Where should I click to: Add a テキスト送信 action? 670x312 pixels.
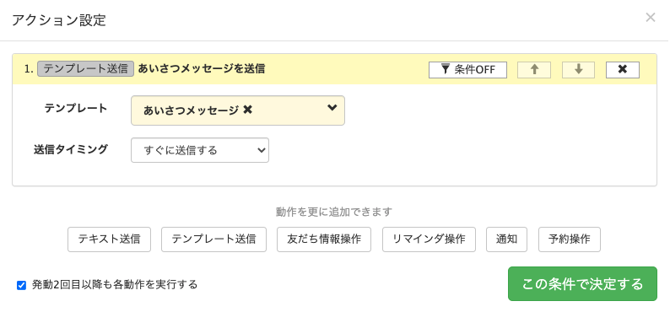[109, 239]
